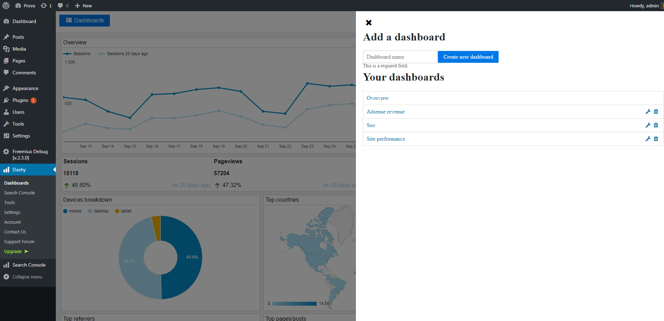Click the Top countries color scale bar
664x321 pixels.
pos(294,304)
